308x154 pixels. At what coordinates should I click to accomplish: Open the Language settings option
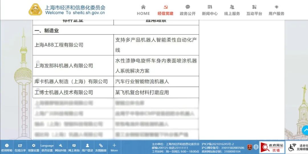pos(47,147)
